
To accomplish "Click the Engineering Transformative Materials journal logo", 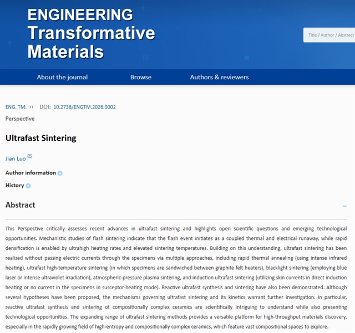I will 91,33.
